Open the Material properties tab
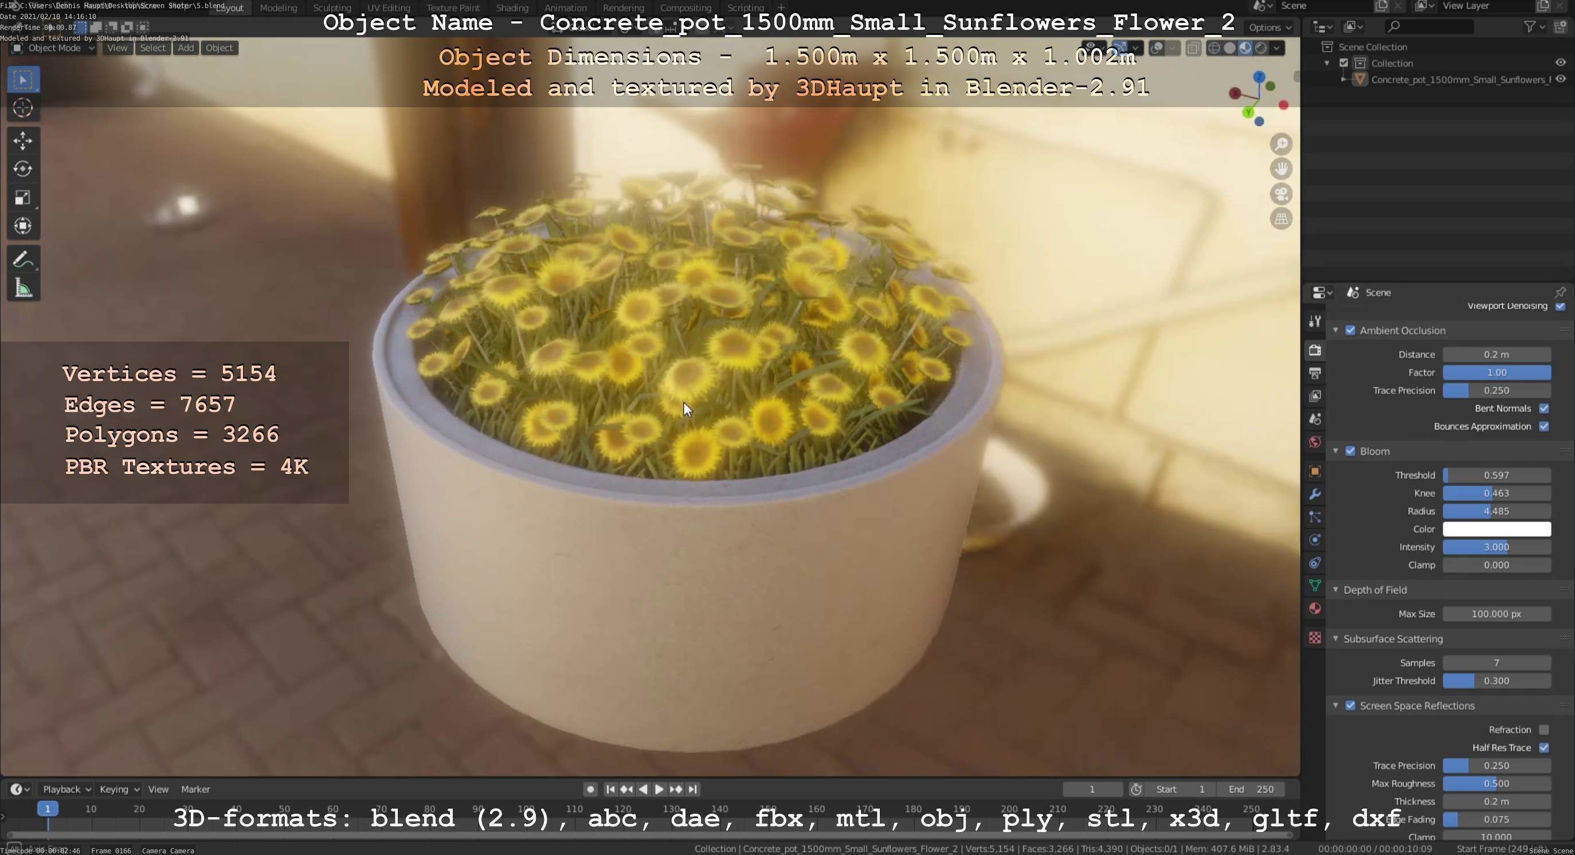 tap(1315, 608)
